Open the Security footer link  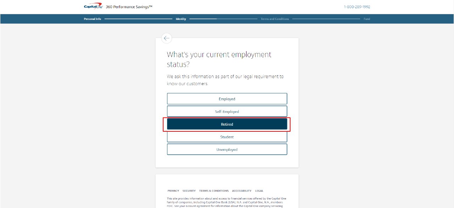[189, 191]
